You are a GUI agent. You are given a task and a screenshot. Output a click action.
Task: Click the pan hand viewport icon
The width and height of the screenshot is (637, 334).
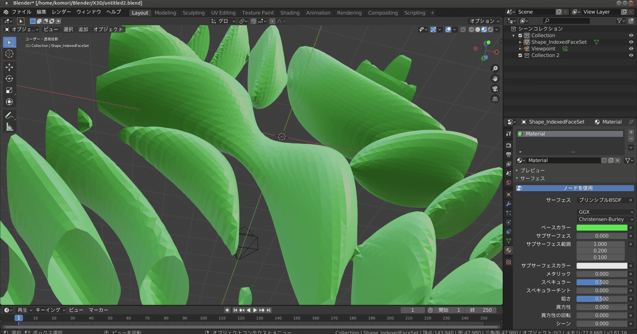point(495,79)
